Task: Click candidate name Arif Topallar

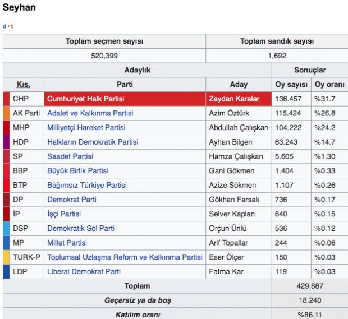Action: [x=228, y=243]
